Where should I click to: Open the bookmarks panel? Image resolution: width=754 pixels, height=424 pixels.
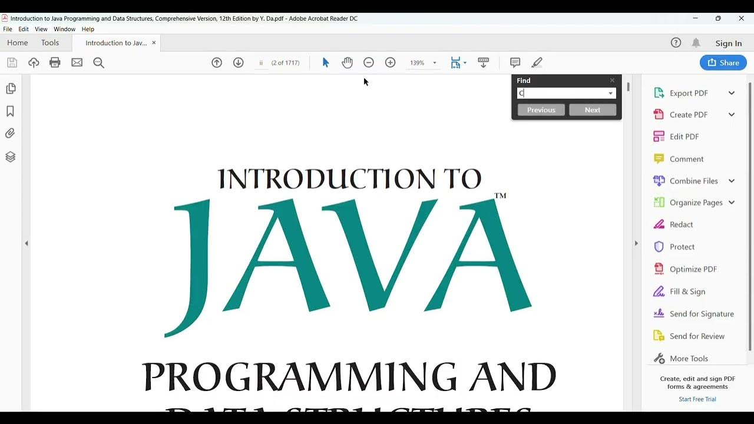click(x=10, y=111)
